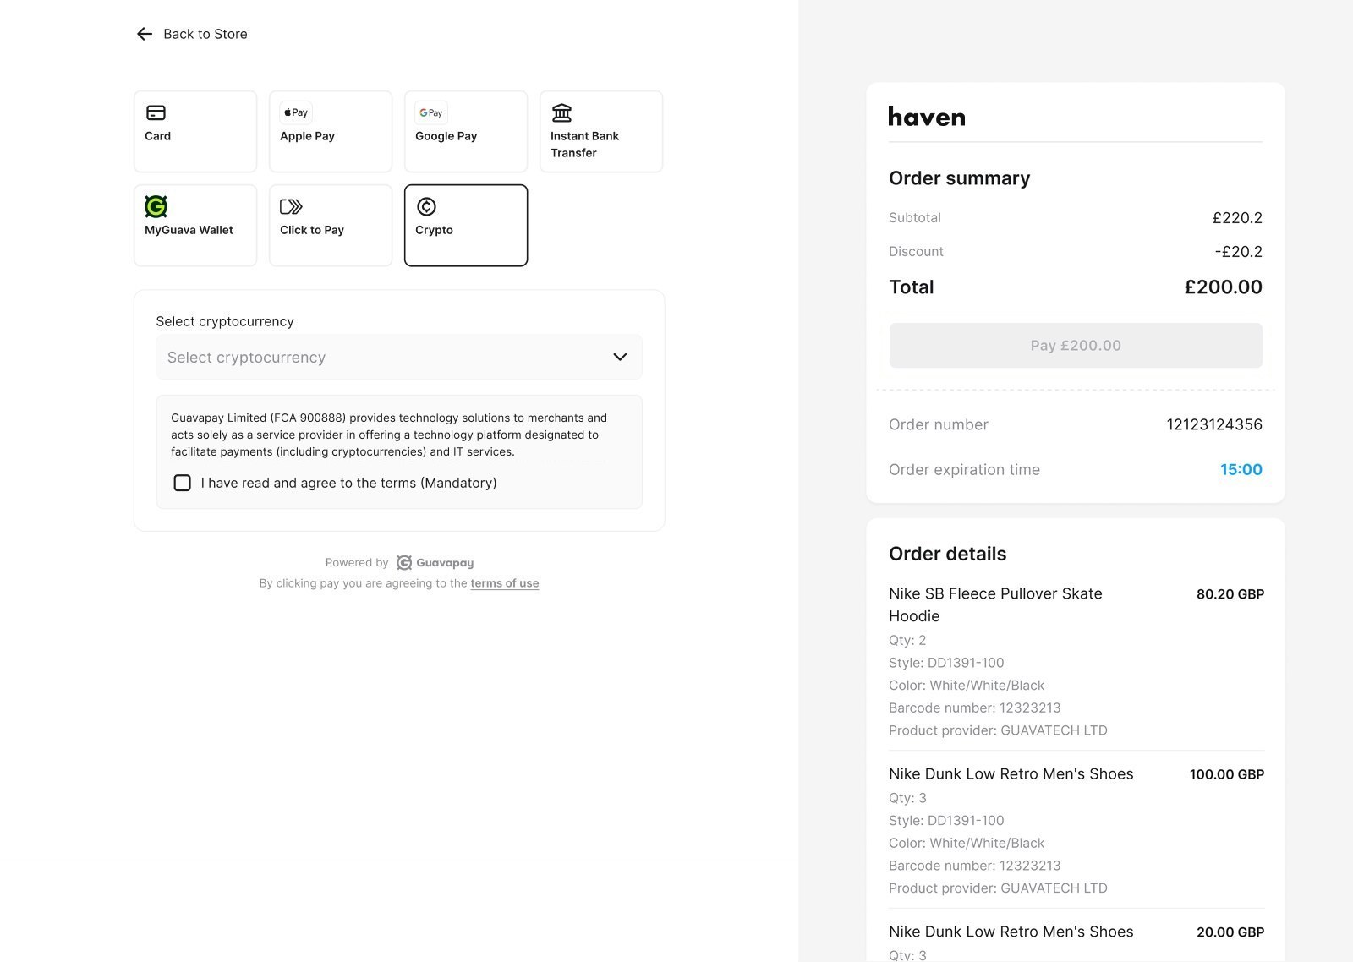The width and height of the screenshot is (1353, 962).
Task: Click the haven store logo
Action: point(927,117)
